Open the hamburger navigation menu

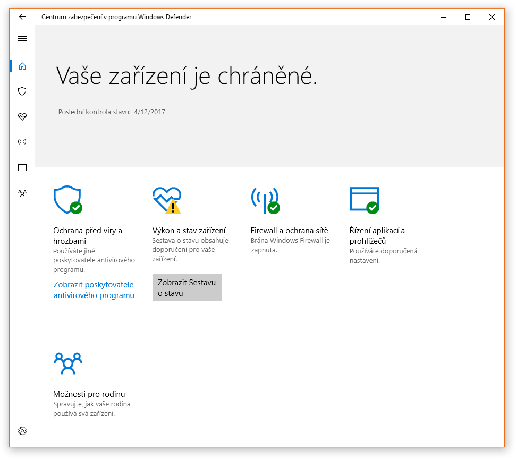coord(22,38)
